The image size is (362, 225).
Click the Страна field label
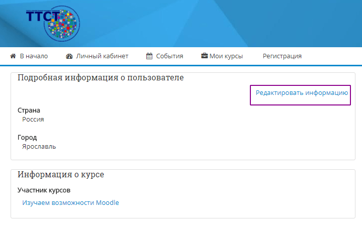pyautogui.click(x=29, y=110)
